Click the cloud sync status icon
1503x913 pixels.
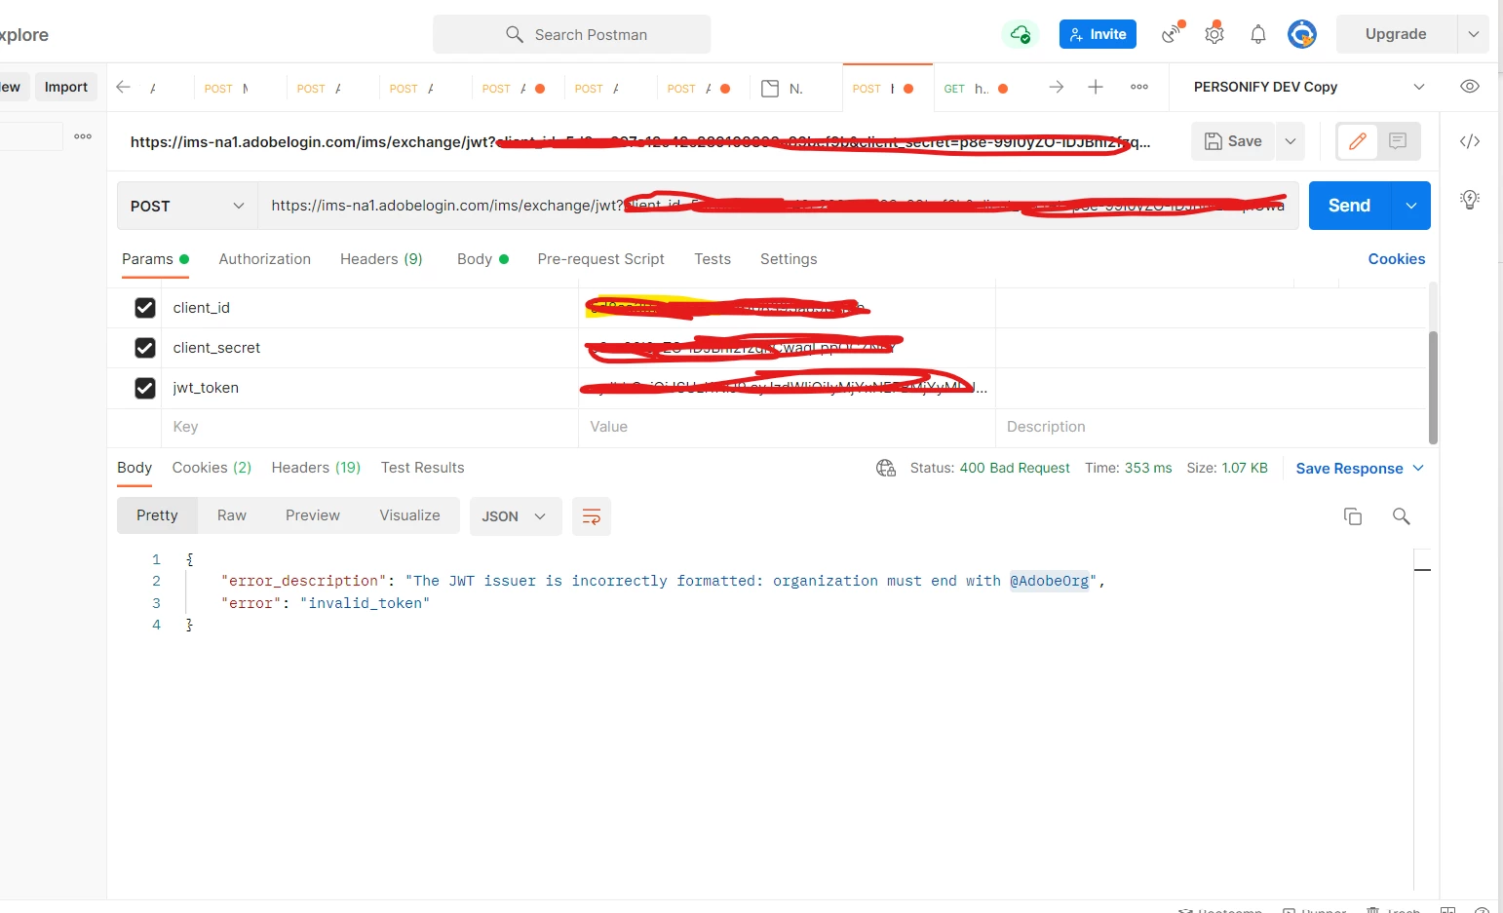click(x=1021, y=34)
